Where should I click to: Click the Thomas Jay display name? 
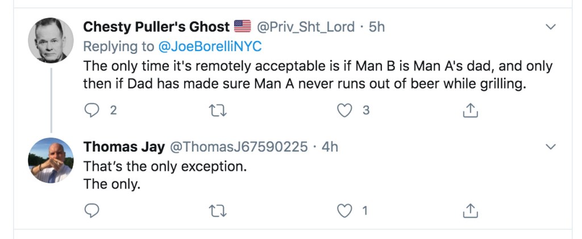124,147
